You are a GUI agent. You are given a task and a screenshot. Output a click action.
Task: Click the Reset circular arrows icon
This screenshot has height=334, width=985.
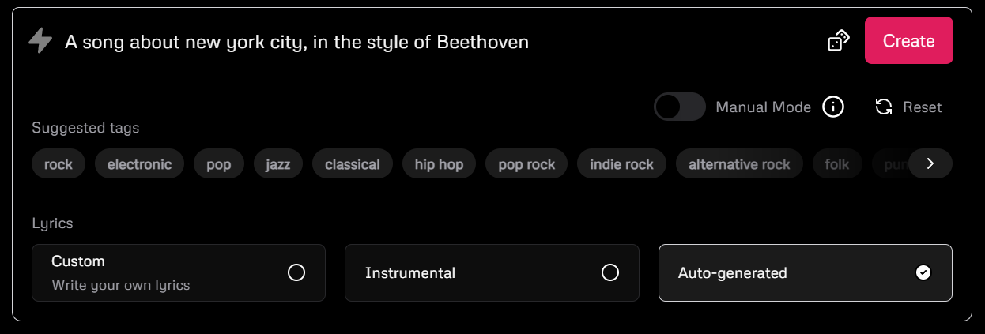[x=884, y=107]
